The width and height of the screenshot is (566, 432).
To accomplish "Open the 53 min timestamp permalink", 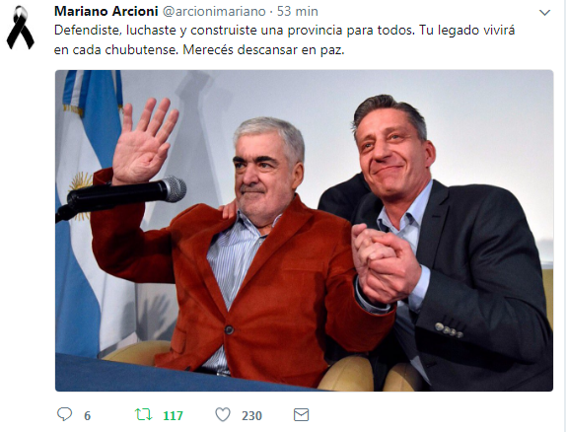I will (298, 11).
